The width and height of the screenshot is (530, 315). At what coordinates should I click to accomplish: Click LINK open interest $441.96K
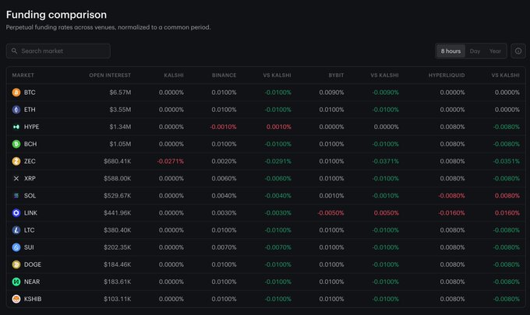[x=117, y=213]
